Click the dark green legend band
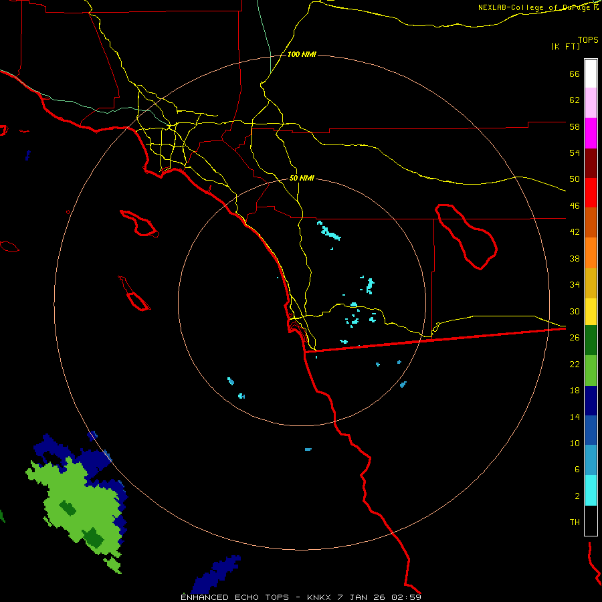602x602 pixels. pyautogui.click(x=591, y=340)
